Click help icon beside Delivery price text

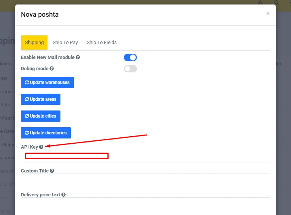(63, 195)
